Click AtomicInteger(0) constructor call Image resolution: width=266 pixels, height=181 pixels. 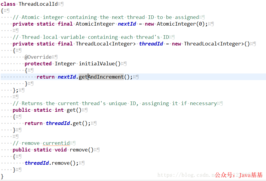pos(181,24)
